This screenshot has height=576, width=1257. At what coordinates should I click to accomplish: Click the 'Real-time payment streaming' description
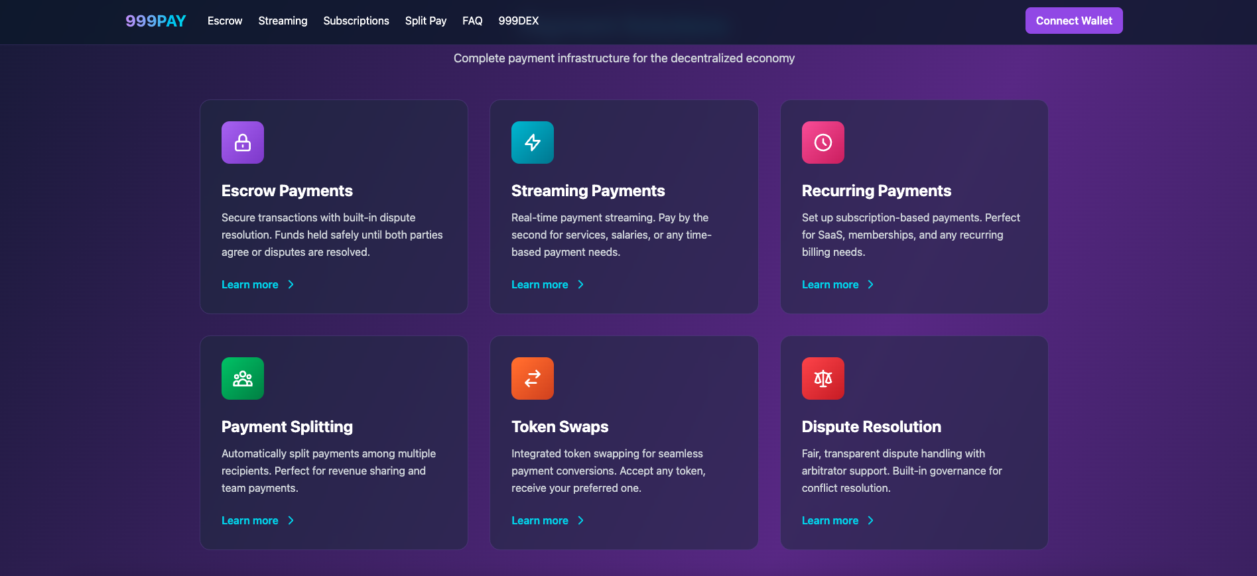(x=612, y=235)
